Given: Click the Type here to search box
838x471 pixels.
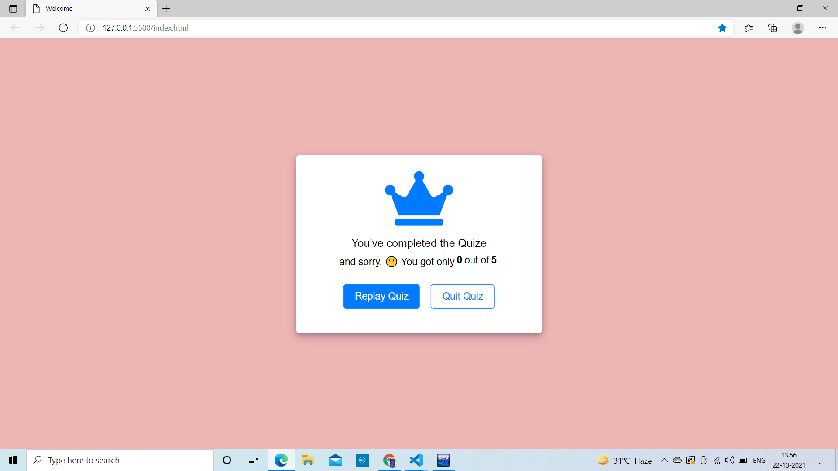Looking at the screenshot, I should (120, 460).
